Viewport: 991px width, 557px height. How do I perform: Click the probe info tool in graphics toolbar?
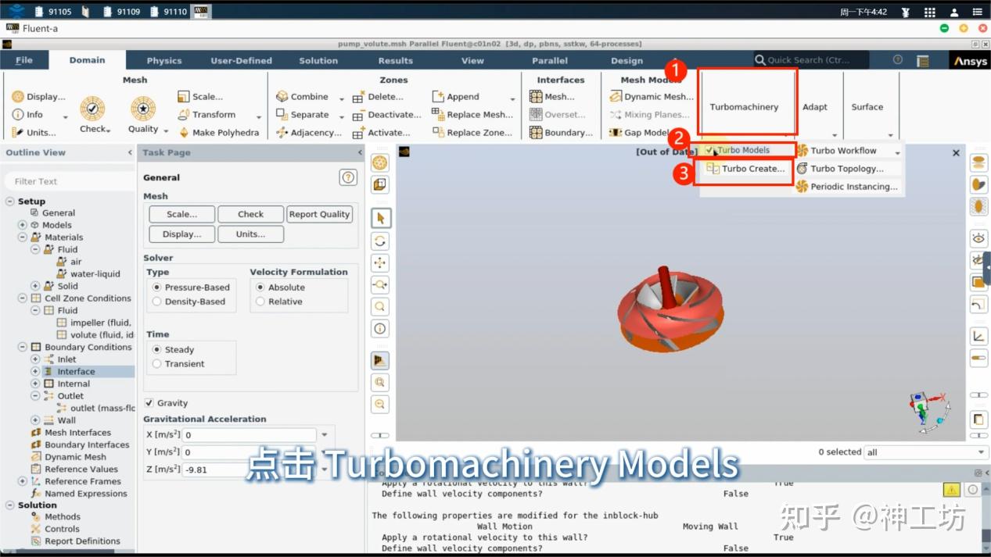point(380,328)
